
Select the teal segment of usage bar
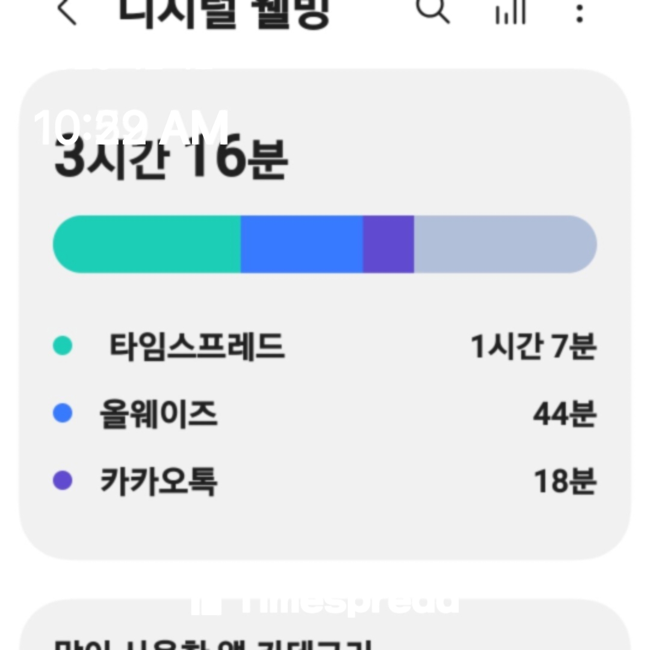[x=147, y=244]
